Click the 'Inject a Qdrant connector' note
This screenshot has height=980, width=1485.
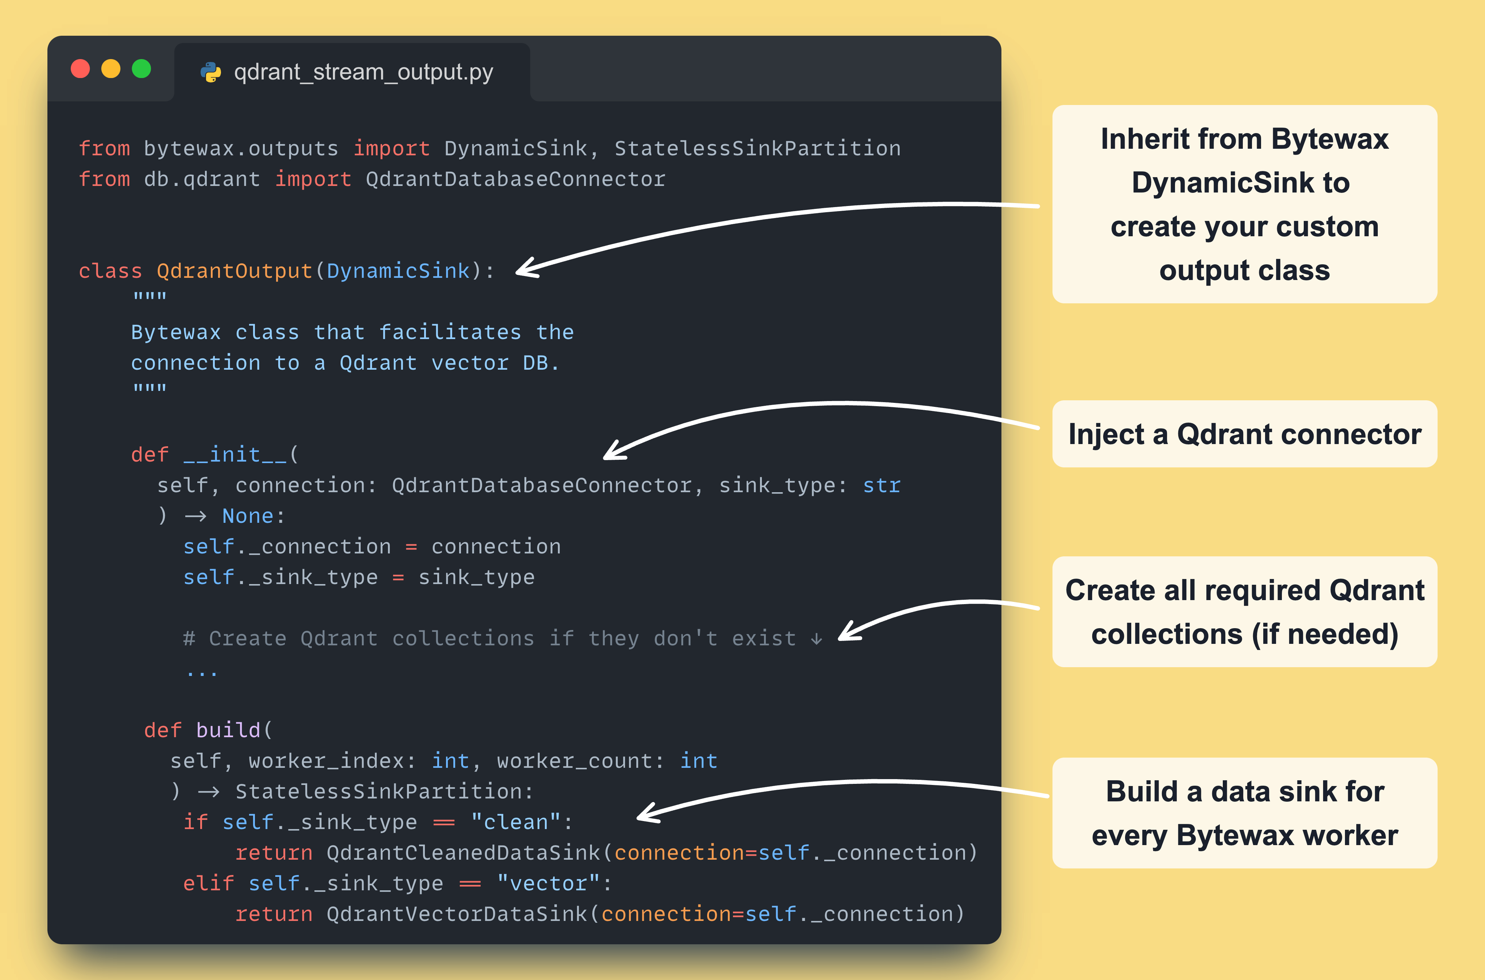(x=1244, y=434)
